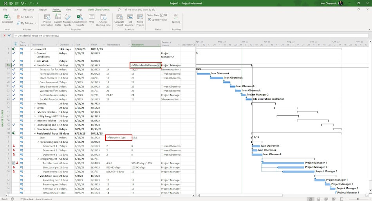
Task: Open the My Add-ins dropdown arrow
Action: click(36, 23)
